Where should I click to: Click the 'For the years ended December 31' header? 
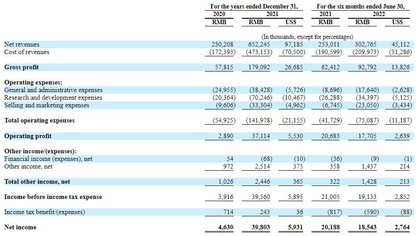pos(254,7)
